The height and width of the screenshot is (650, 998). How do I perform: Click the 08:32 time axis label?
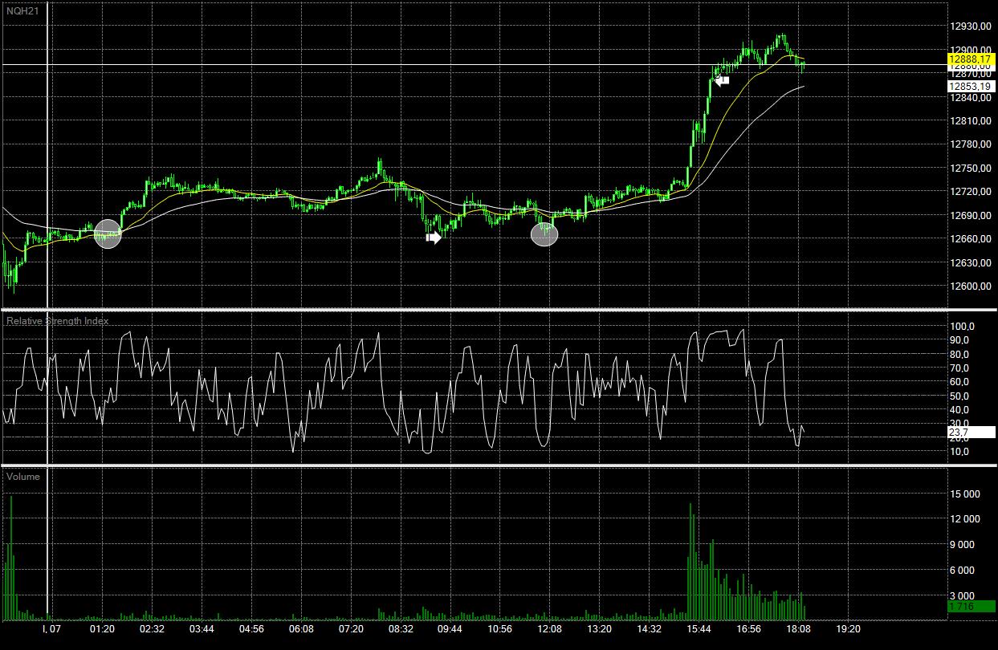(401, 630)
